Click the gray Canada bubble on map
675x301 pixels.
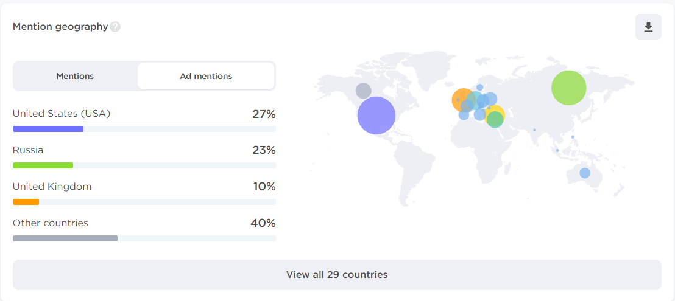pos(363,91)
